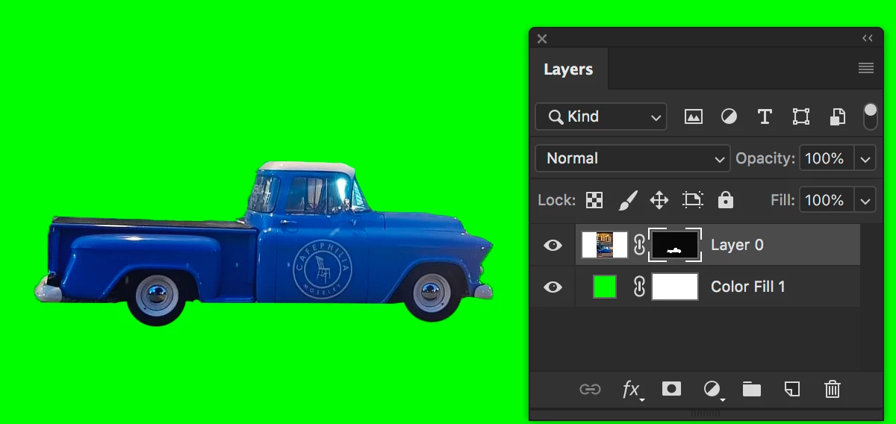Screen dimensions: 896x424
Task: Toggle the mask link on Layer 0
Action: tap(639, 245)
